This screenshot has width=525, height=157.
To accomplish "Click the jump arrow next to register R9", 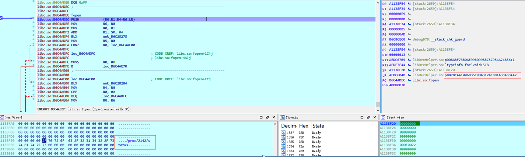I will click(410, 50).
